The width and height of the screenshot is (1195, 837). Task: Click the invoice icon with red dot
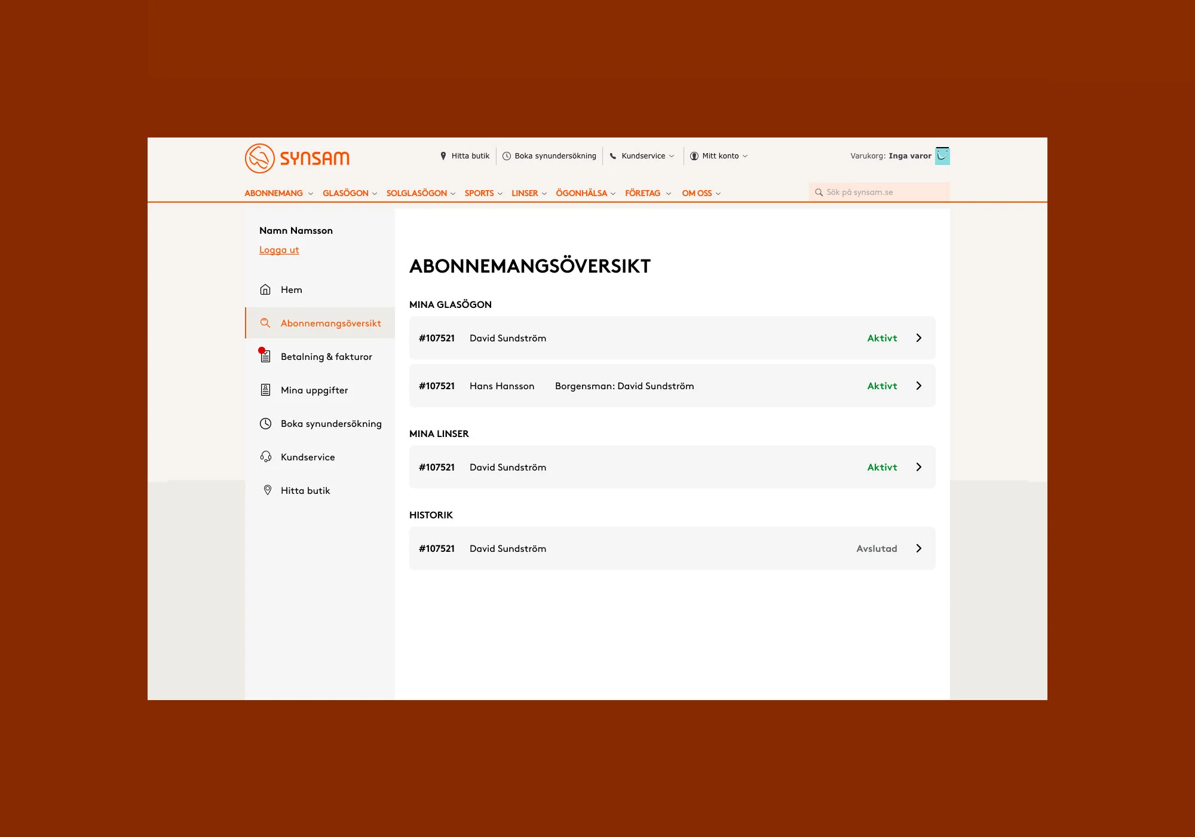265,356
